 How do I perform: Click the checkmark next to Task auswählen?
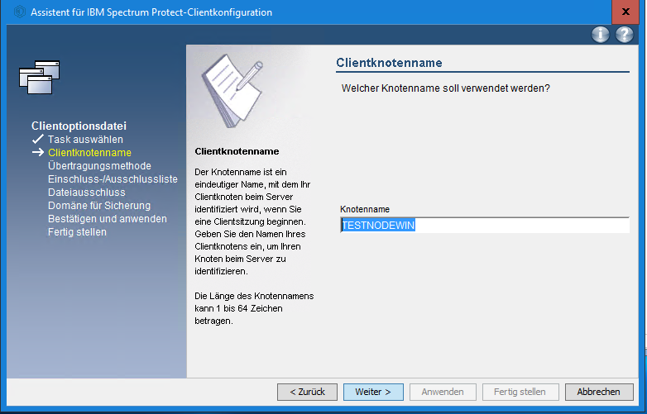[38, 140]
